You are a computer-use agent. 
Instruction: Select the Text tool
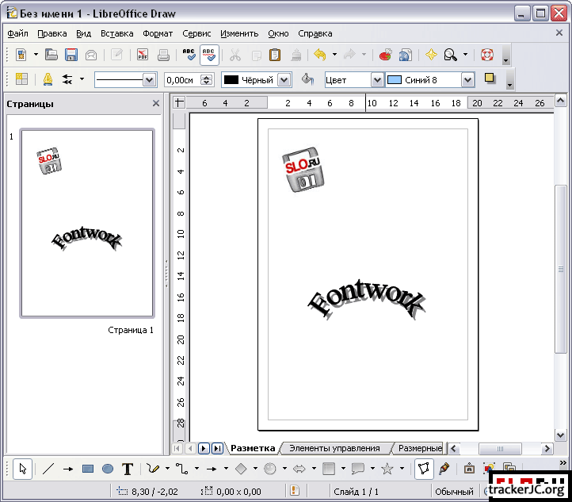point(127,469)
